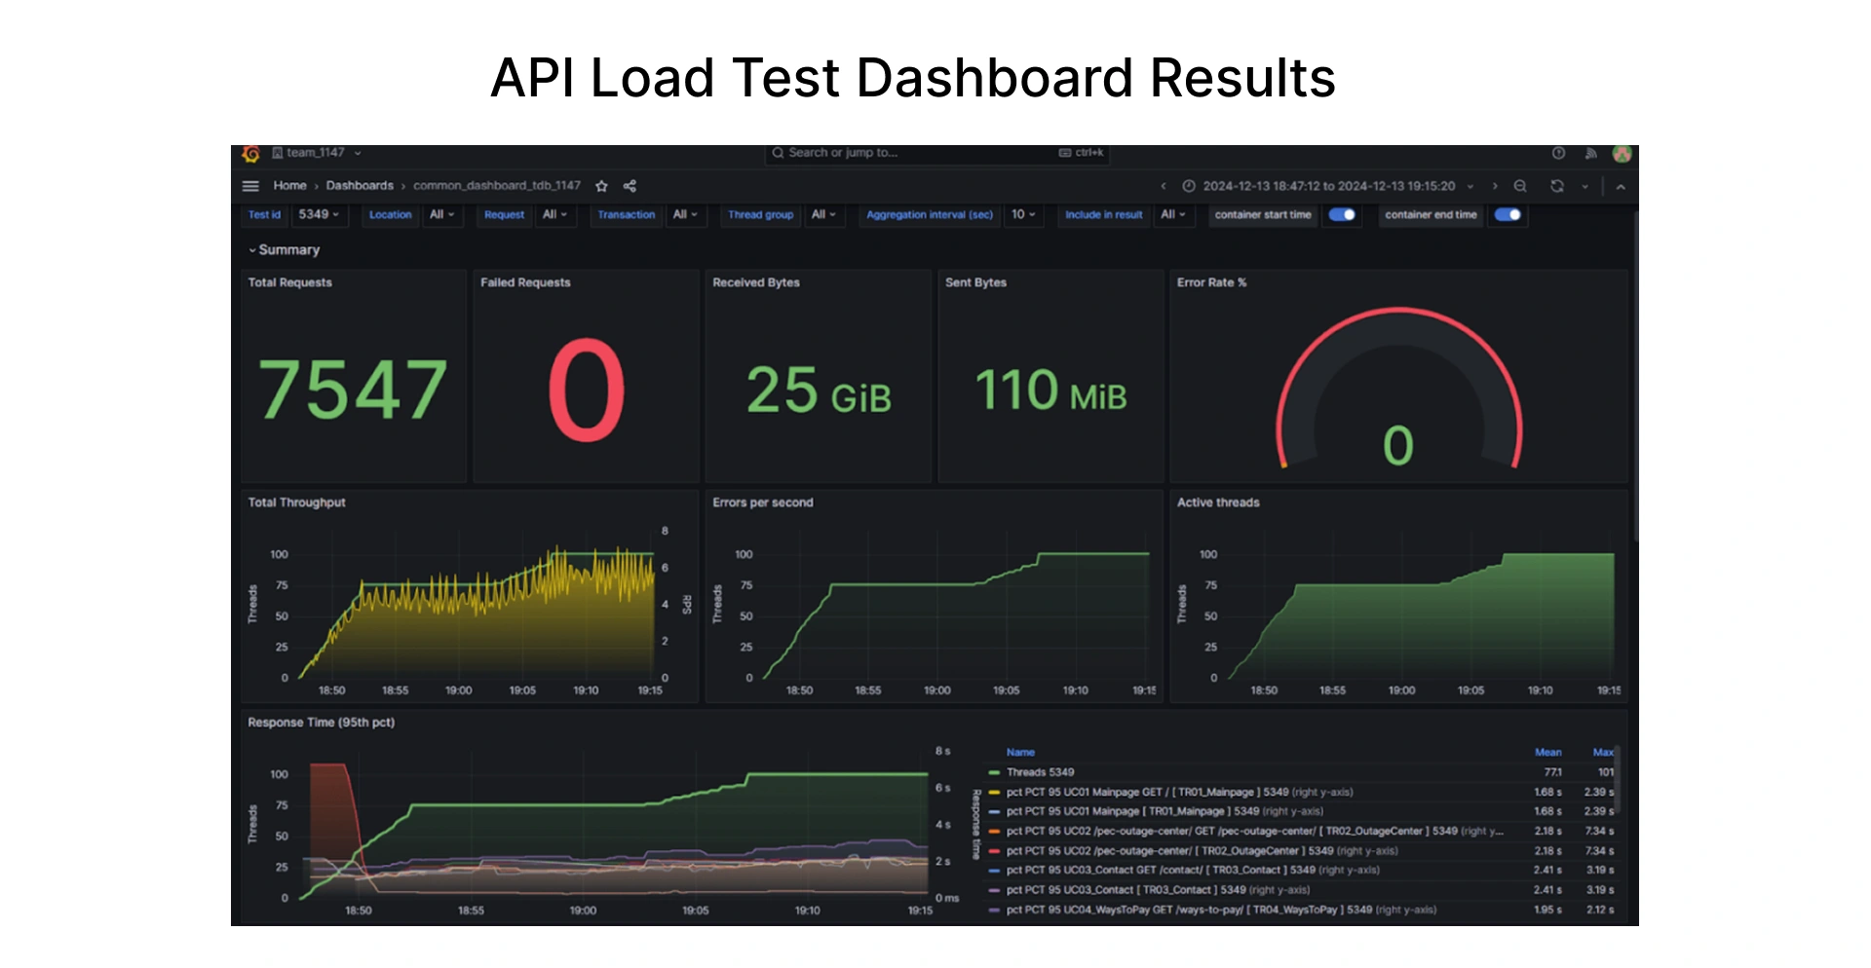This screenshot has height=968, width=1871.
Task: Click the Active threads panel title
Action: (1218, 503)
